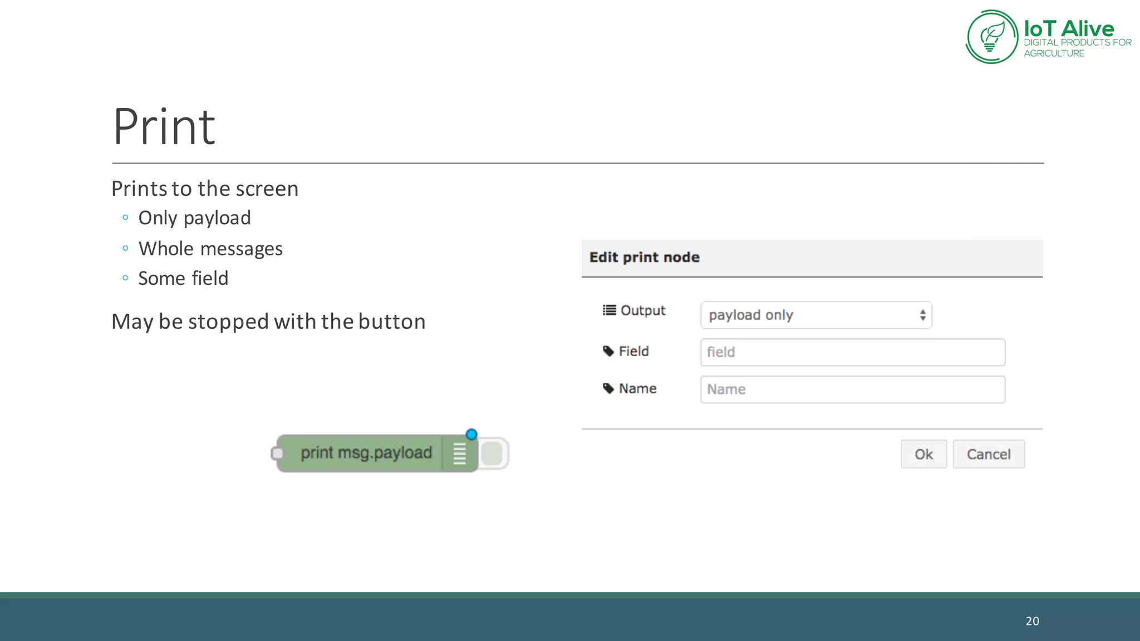Click the 'Some field' bullet text
The height and width of the screenshot is (641, 1140).
[x=183, y=278]
